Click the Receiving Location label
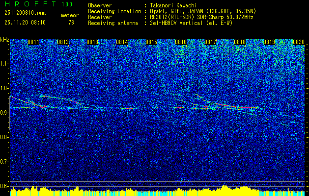The image size is (309, 196). pyautogui.click(x=114, y=11)
